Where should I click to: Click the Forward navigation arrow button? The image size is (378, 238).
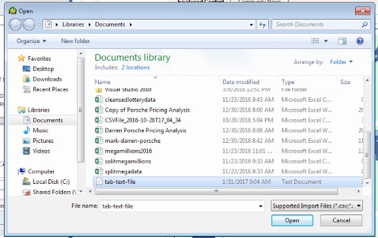pos(29,25)
